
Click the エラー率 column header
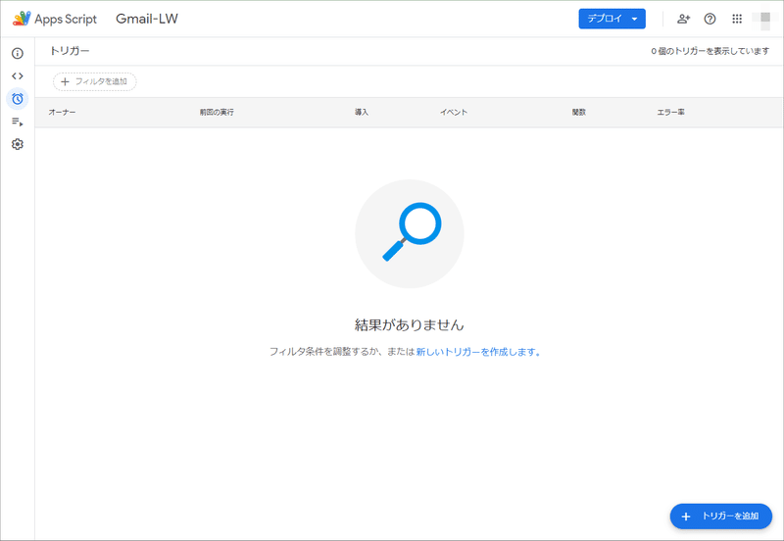pos(670,113)
